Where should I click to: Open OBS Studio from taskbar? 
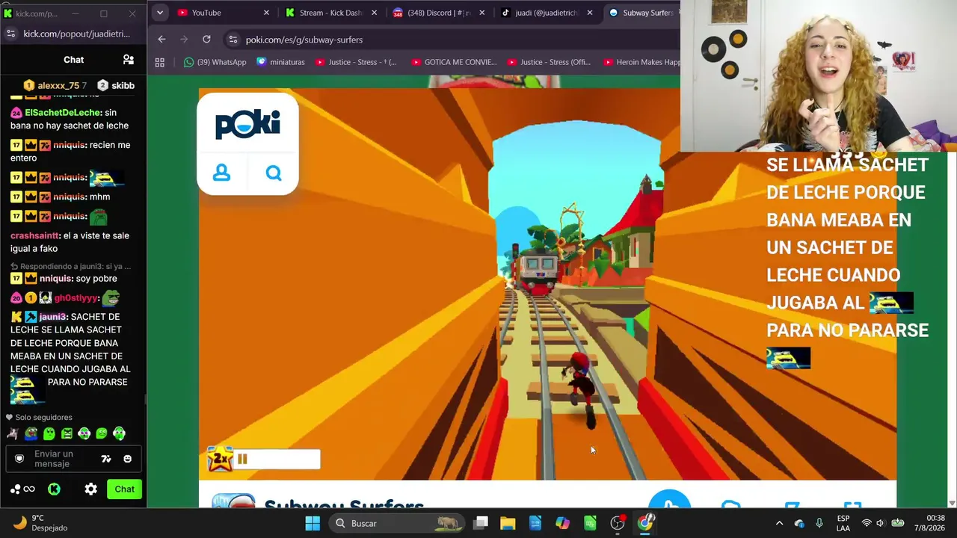(618, 523)
